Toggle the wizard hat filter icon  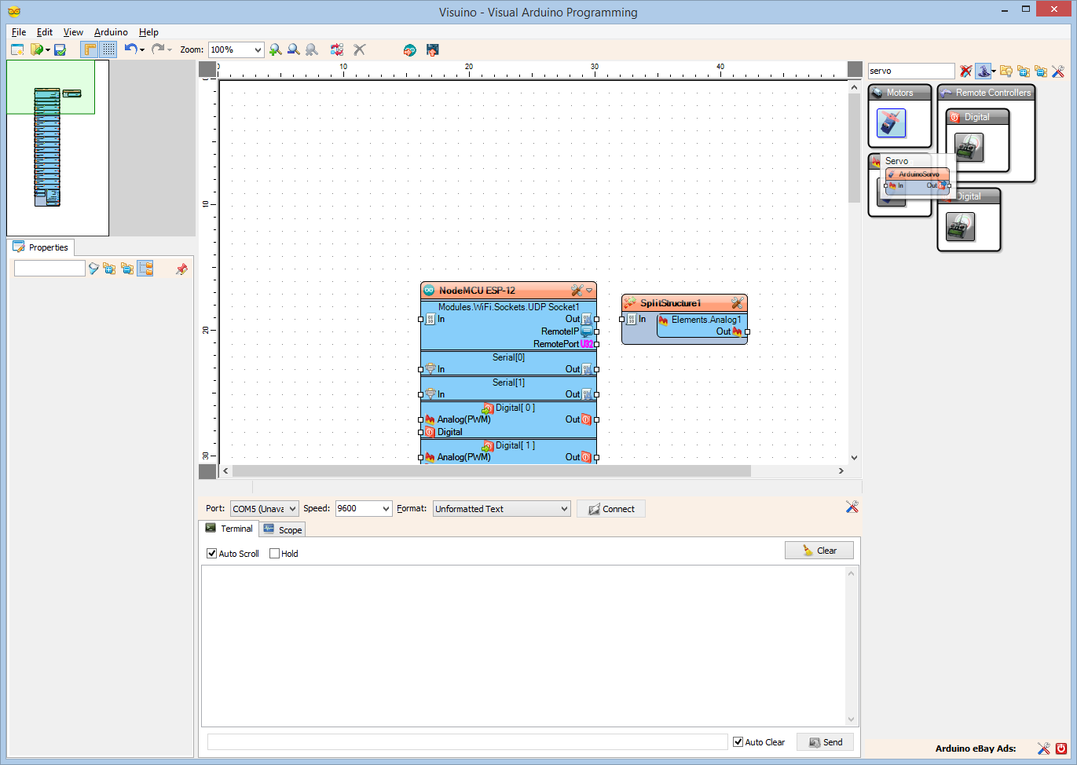click(x=984, y=71)
